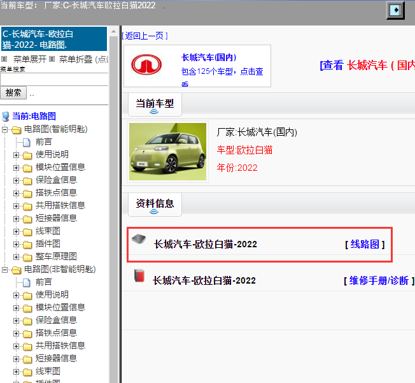Click 长城汽车-欧拉白猫-2022 text in 维修手册 row
This screenshot has width=415, height=383.
(x=204, y=280)
